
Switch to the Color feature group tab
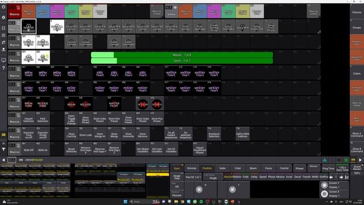pyautogui.click(x=238, y=169)
